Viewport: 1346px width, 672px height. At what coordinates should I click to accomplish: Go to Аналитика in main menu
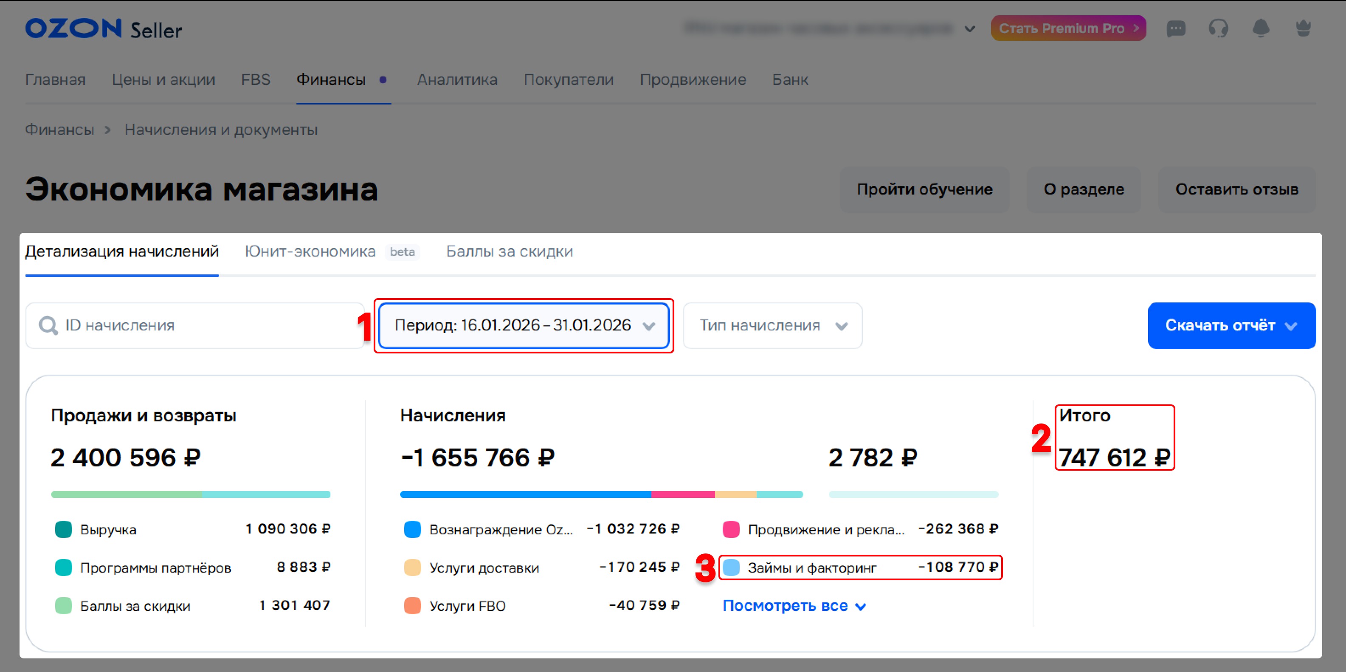457,79
